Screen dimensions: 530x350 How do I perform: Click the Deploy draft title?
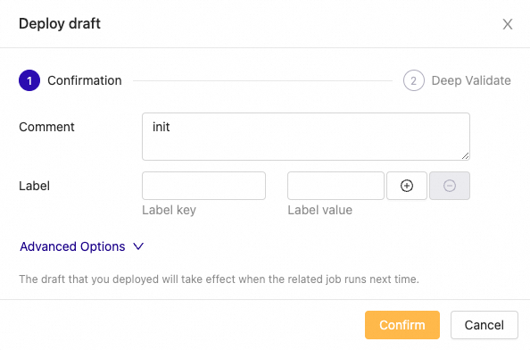(x=60, y=24)
